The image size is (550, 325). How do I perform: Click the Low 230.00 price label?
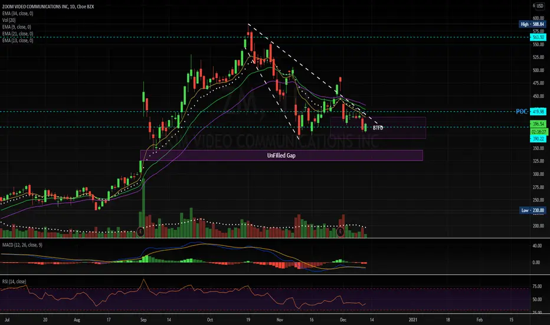pyautogui.click(x=532, y=210)
